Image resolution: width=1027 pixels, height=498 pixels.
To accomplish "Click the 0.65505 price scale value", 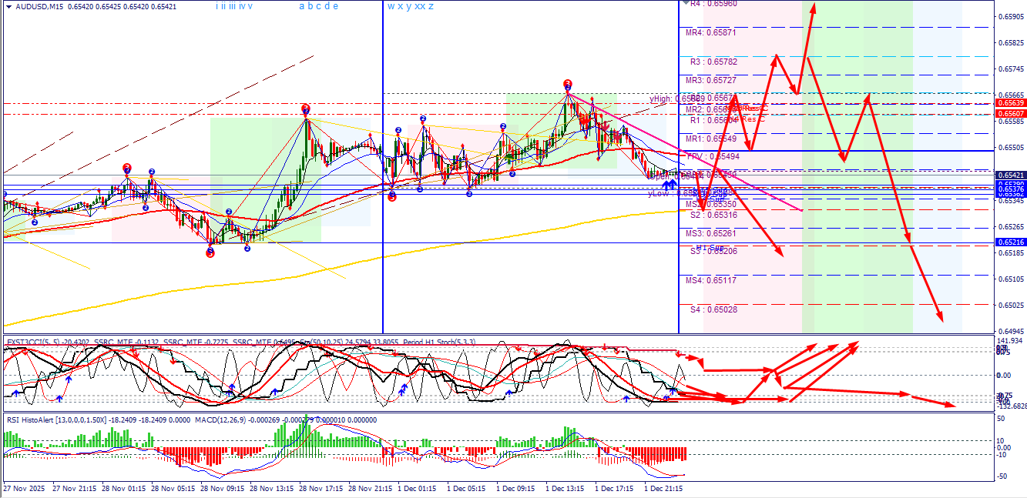I will pyautogui.click(x=1011, y=147).
